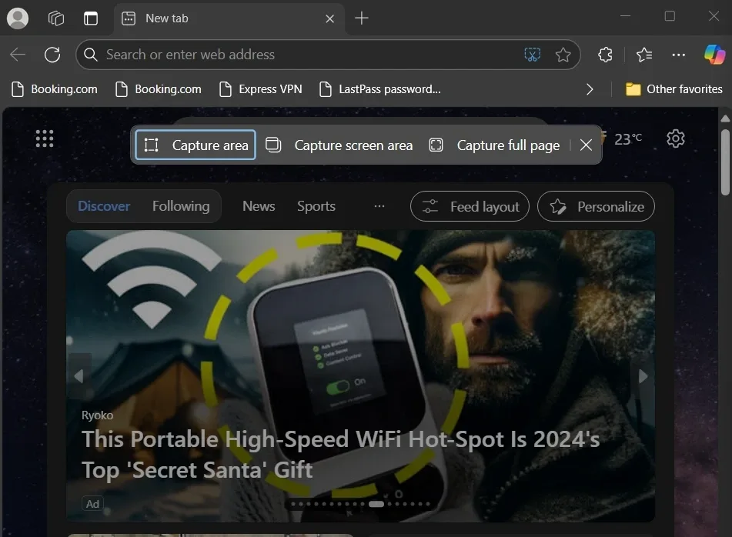Maximize the browser window
Image resolution: width=732 pixels, height=537 pixels.
(670, 16)
